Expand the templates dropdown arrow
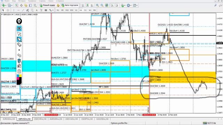 coord(137,6)
